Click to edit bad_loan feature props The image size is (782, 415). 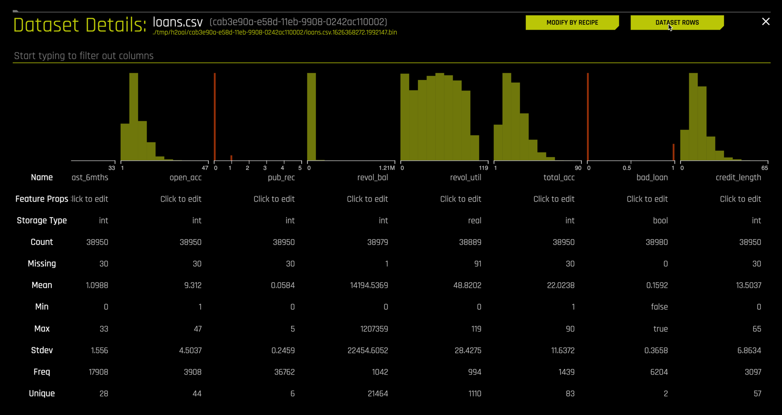pyautogui.click(x=647, y=199)
